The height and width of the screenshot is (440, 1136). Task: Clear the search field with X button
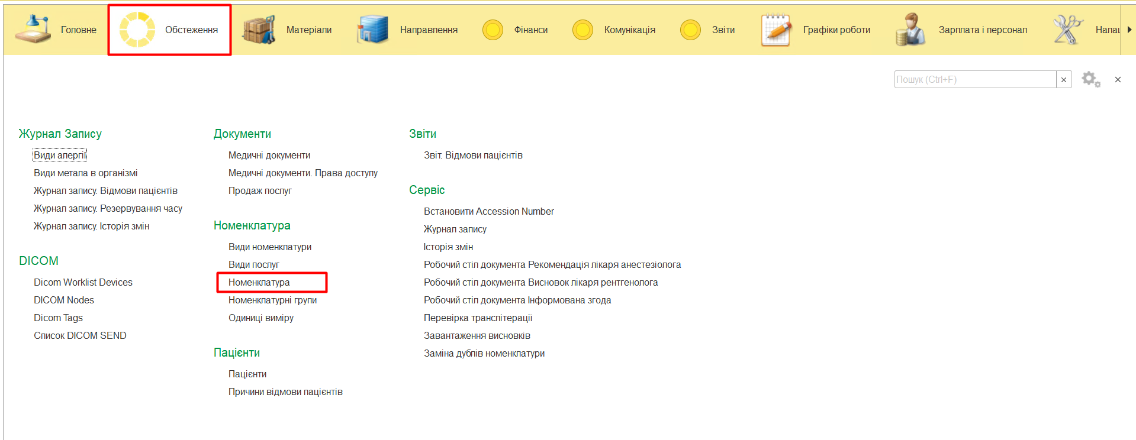[1064, 80]
